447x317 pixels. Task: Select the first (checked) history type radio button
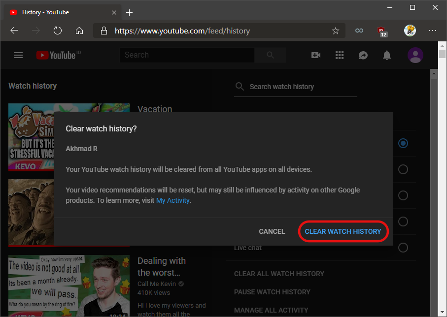403,143
